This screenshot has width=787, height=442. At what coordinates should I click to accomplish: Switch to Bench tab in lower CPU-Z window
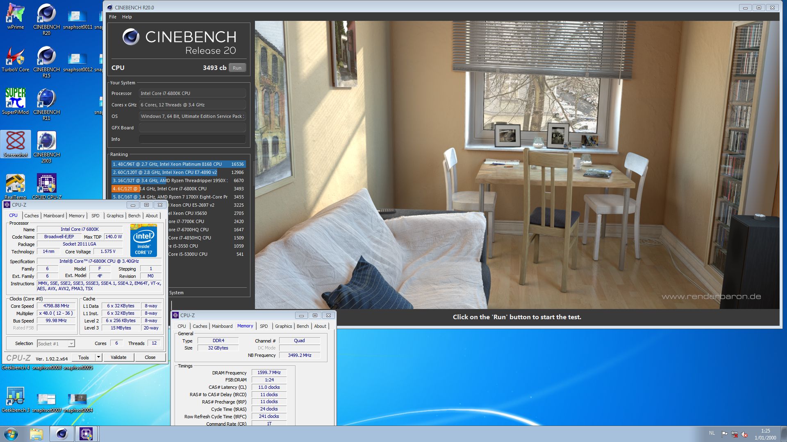pyautogui.click(x=303, y=326)
